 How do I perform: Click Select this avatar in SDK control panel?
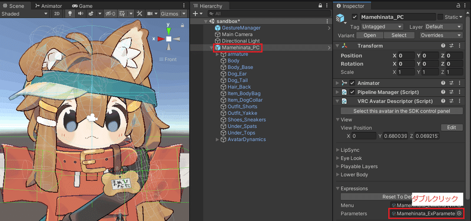tap(402, 111)
